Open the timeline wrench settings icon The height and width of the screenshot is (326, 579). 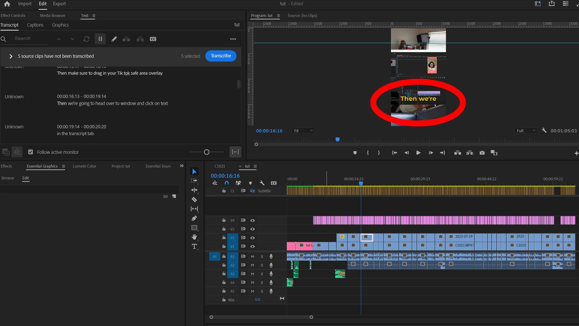(262, 183)
